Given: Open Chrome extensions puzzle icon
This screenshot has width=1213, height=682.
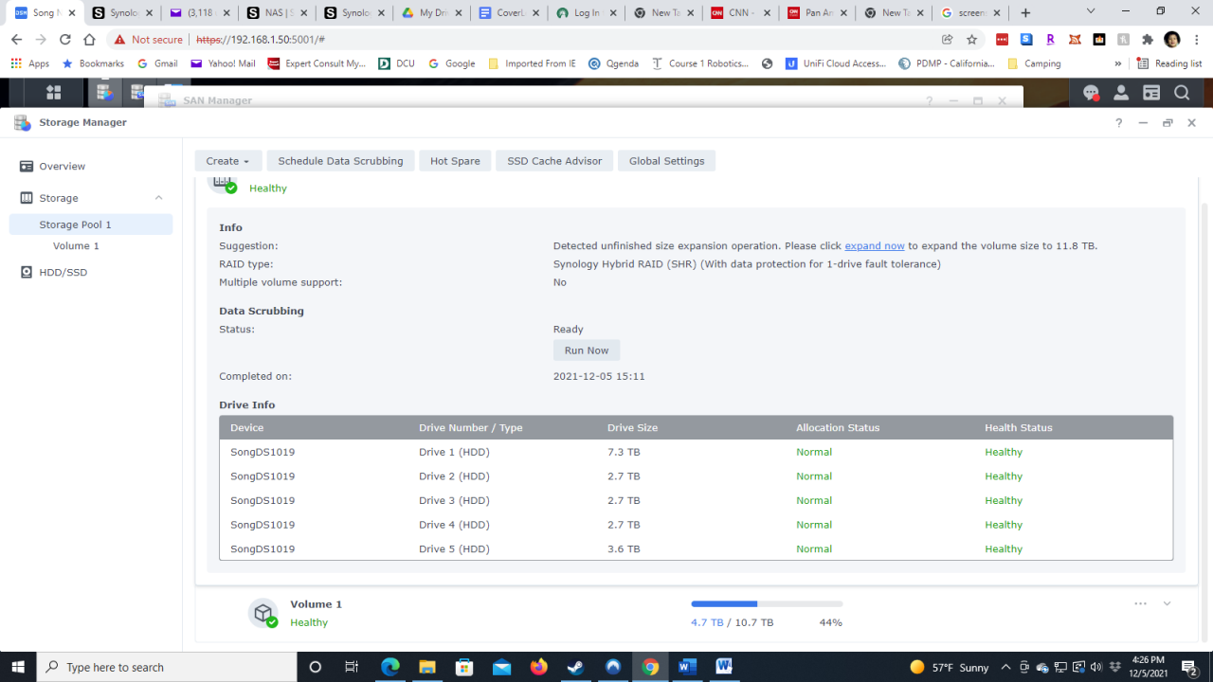Looking at the screenshot, I should pyautogui.click(x=1148, y=40).
